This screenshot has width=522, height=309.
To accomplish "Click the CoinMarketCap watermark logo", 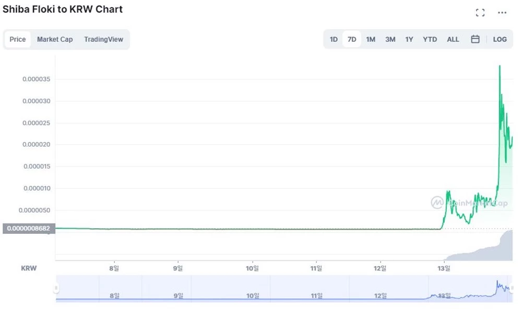I will tap(437, 203).
